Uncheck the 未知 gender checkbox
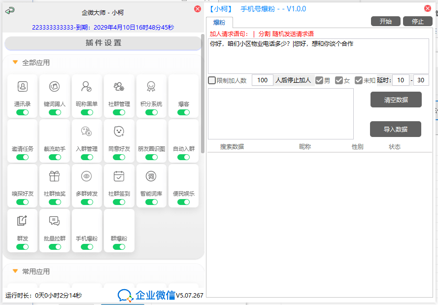438x305 pixels. click(x=358, y=80)
